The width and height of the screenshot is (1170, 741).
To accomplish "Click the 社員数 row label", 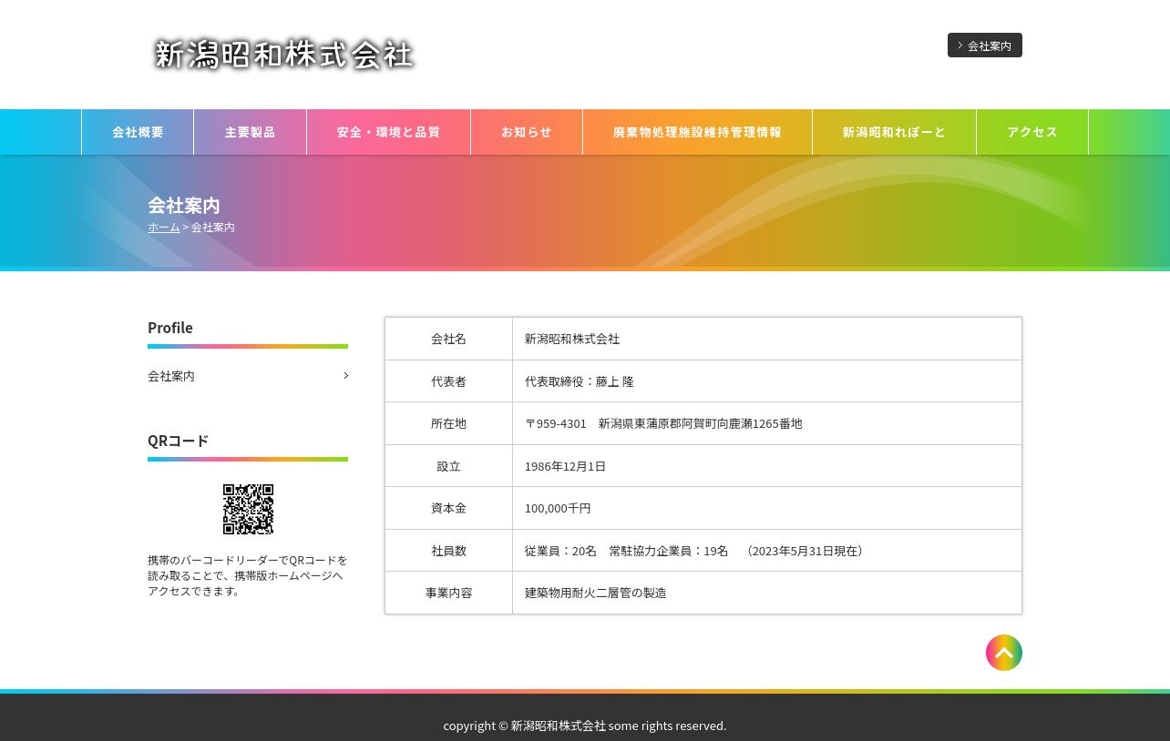I will coord(448,551).
